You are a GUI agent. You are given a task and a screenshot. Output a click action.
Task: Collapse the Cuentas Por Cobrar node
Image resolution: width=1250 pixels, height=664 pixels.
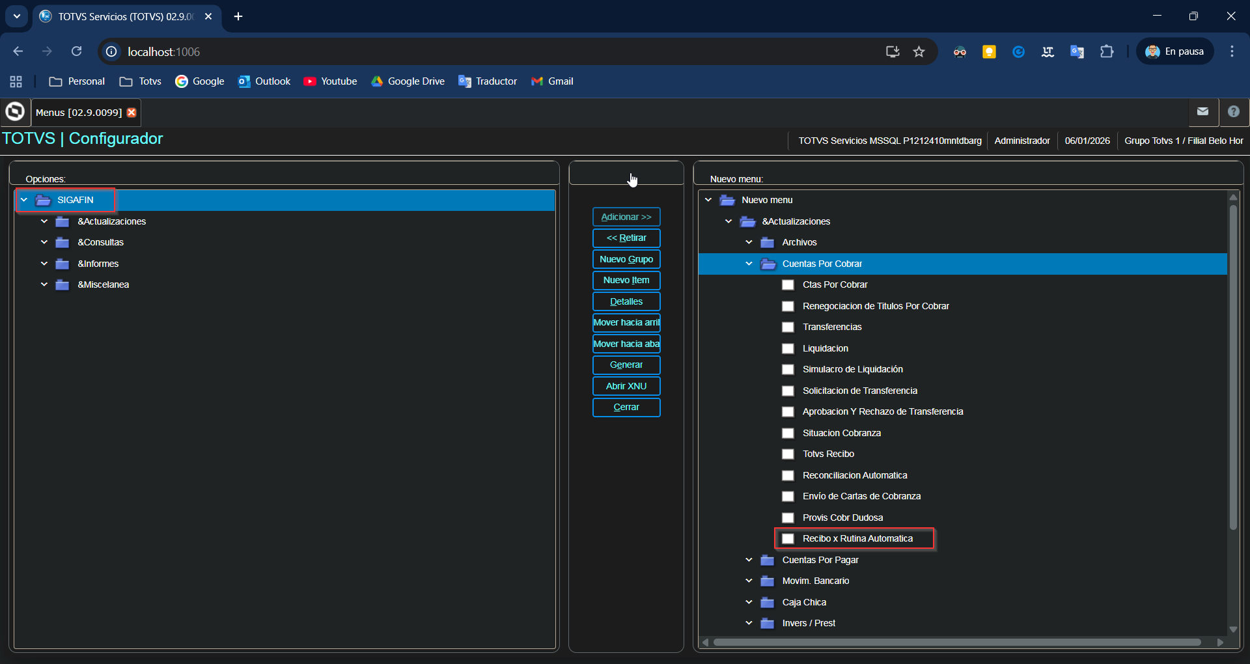pyautogui.click(x=749, y=264)
